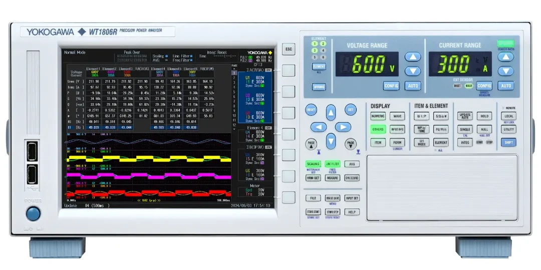Select the Element 1 indicator
Image resolution: width=541 pixels, height=270 pixels.
pos(315,43)
